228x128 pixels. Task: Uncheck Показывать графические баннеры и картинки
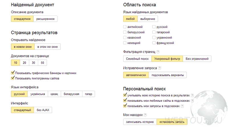[x=13, y=73]
